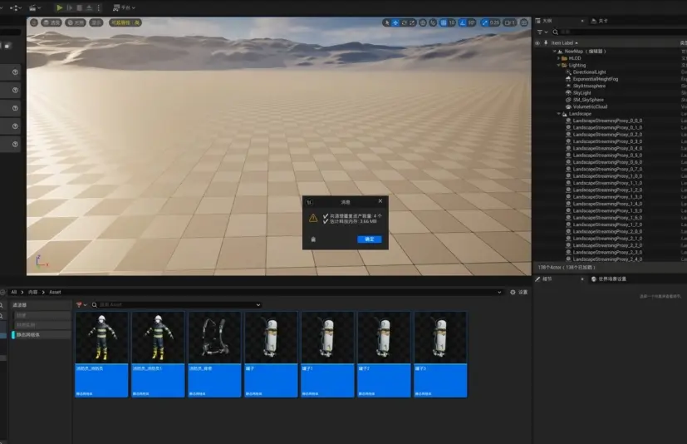Select SkyAtmosphere actor in Outliner
Viewport: 687px width, 444px height.
click(x=589, y=86)
